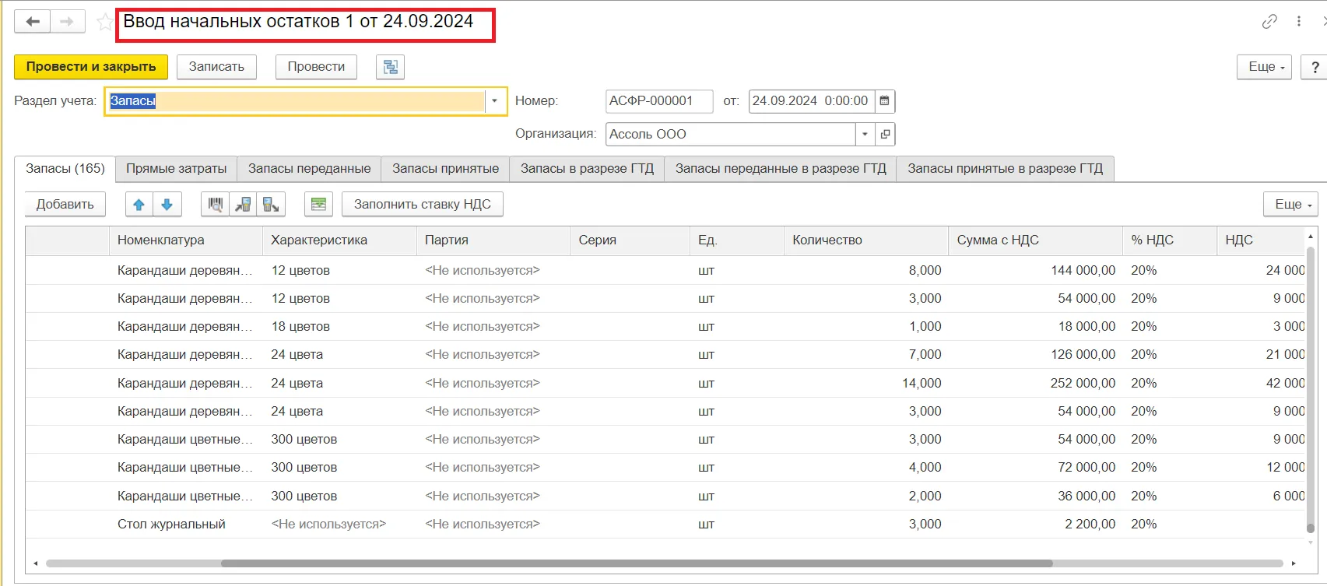Screen dimensions: 1327x586
Task: Click the Сумма с НДС column header
Action: 1036,240
